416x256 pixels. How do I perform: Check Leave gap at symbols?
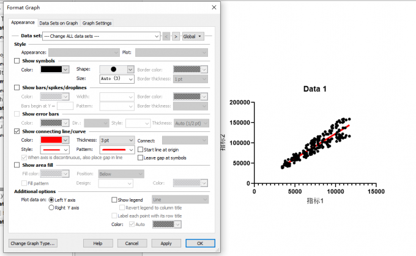pos(140,158)
